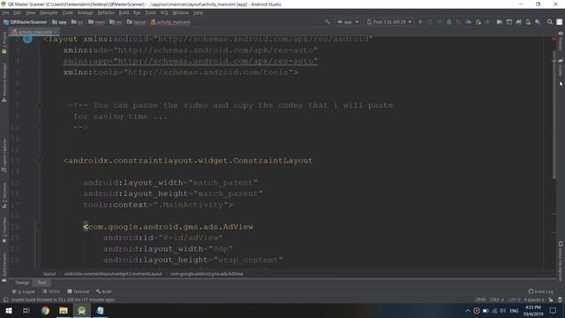This screenshot has height=318, width=565.
Task: Open Chrome from the taskbar
Action: [45, 310]
